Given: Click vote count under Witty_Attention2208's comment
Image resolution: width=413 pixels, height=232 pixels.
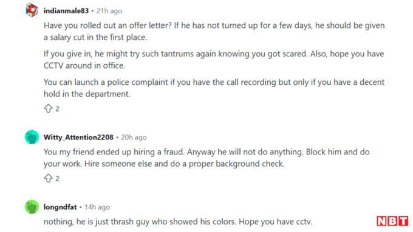Looking at the screenshot, I should pos(58,179).
